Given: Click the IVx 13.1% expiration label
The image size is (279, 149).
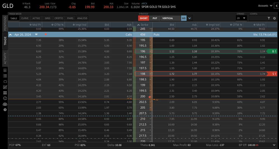Looking at the screenshot, I should pyautogui.click(x=265, y=34).
